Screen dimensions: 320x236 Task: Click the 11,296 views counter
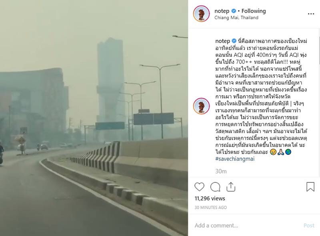coord(210,198)
